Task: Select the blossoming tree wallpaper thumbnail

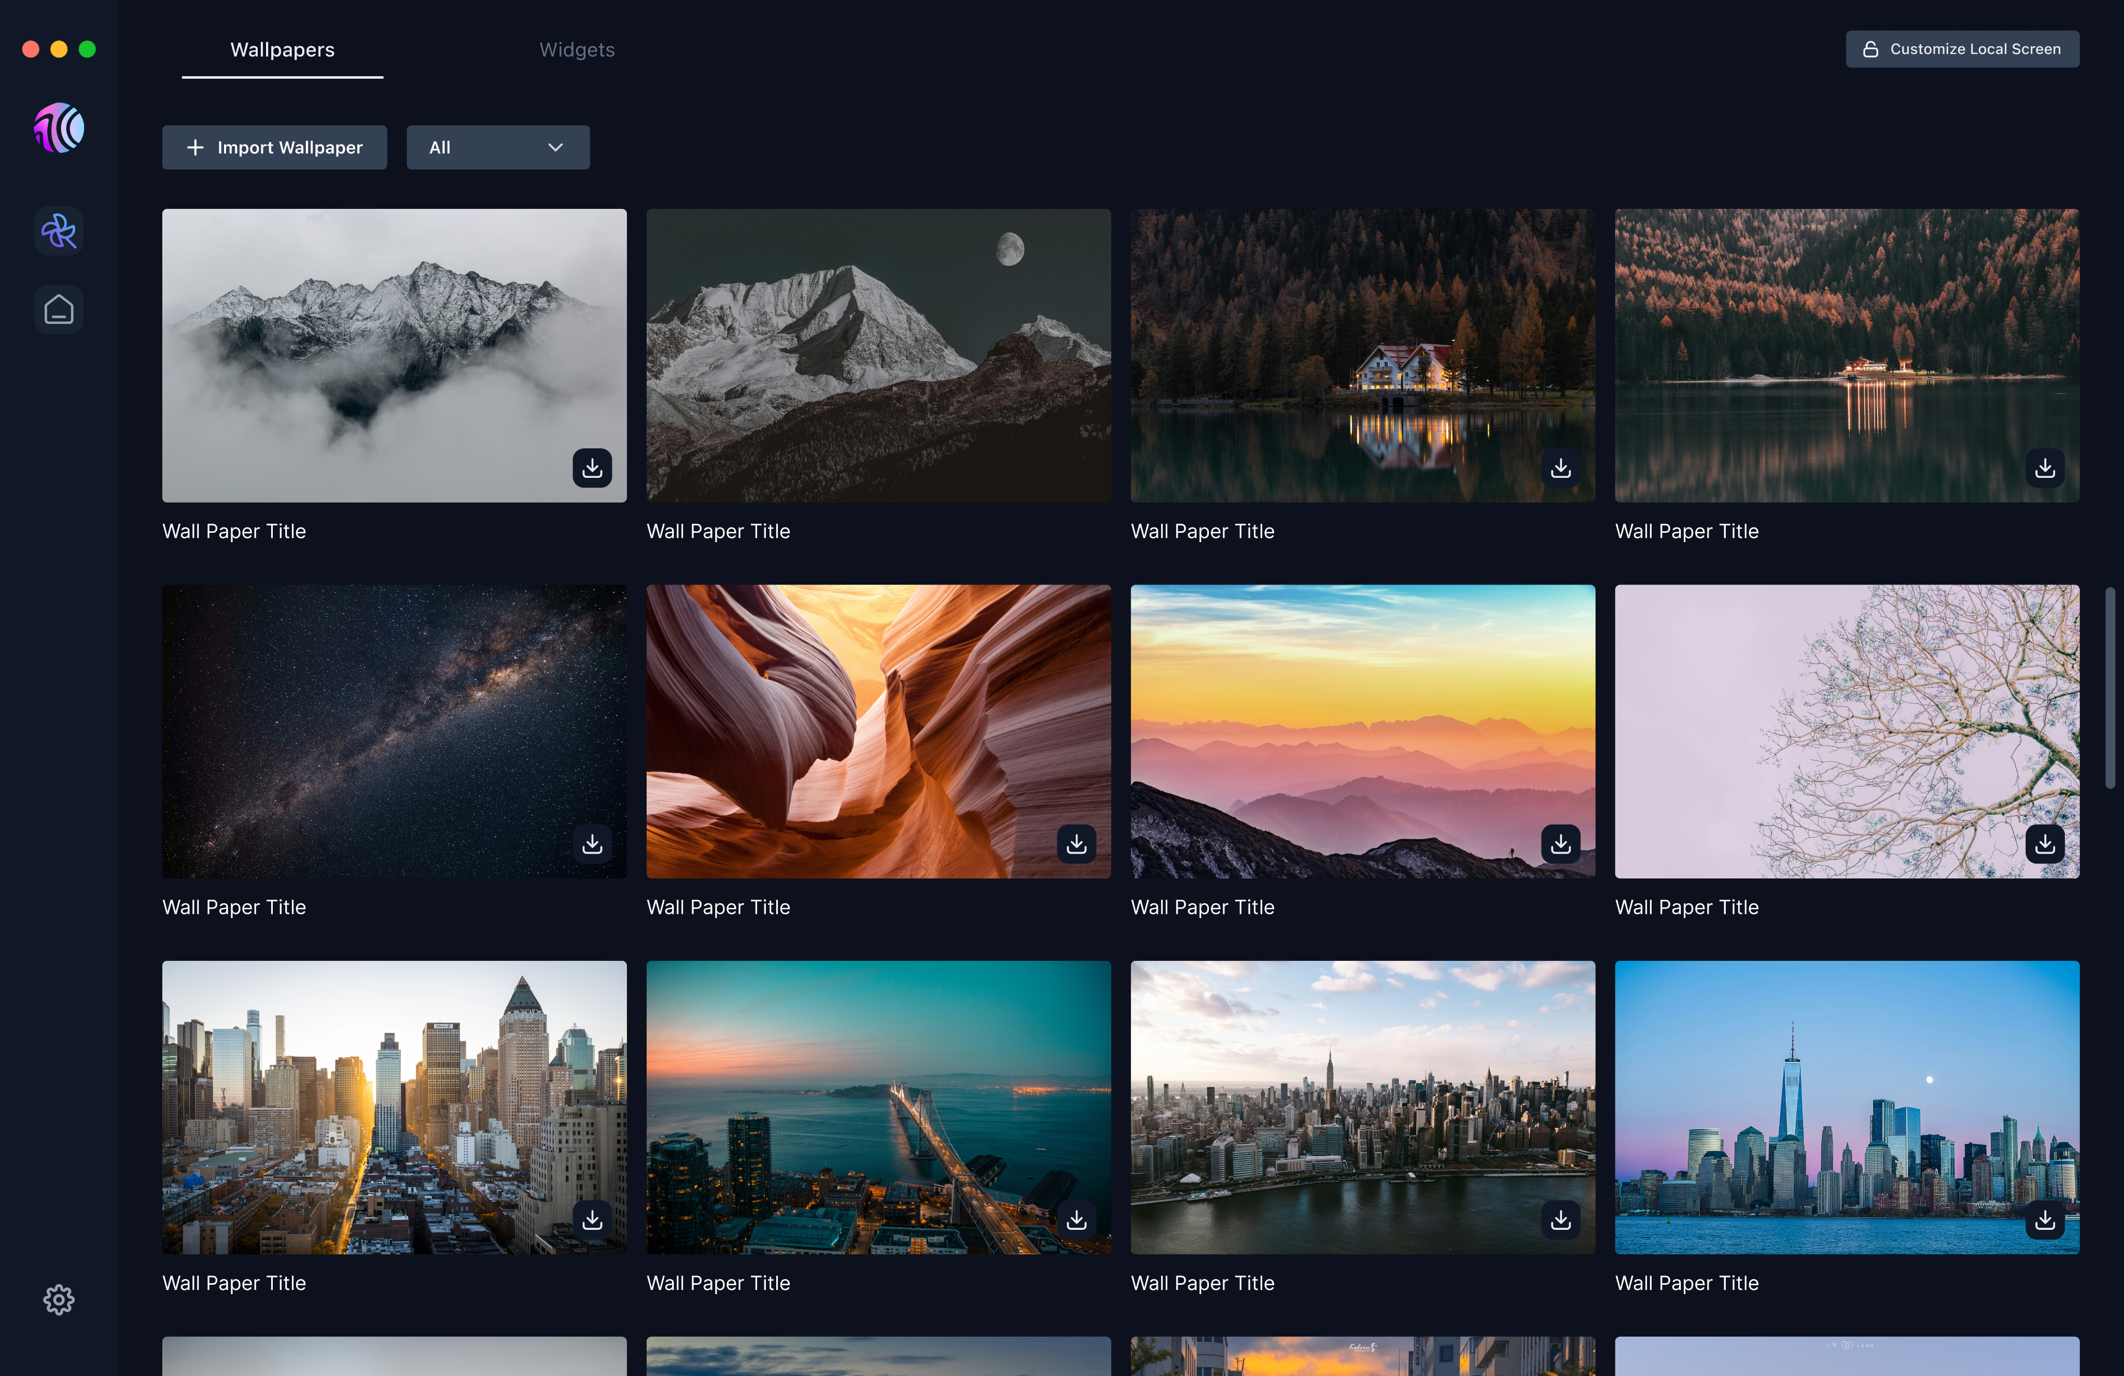Action: point(1847,730)
